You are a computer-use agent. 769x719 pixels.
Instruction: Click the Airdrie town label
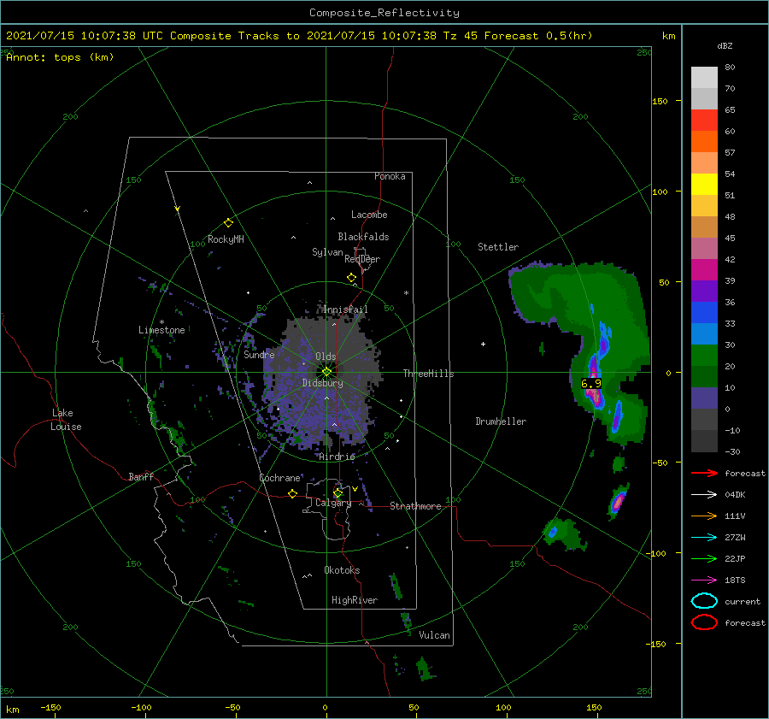point(337,457)
